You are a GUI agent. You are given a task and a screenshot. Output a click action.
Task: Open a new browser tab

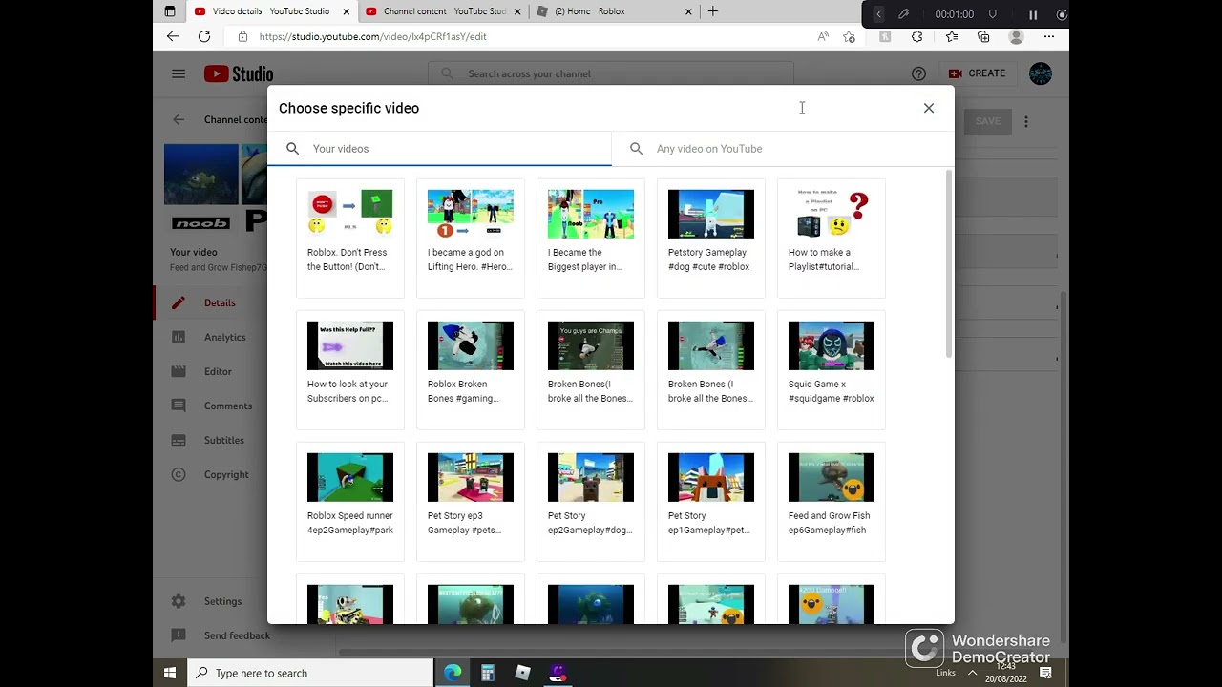[712, 11]
